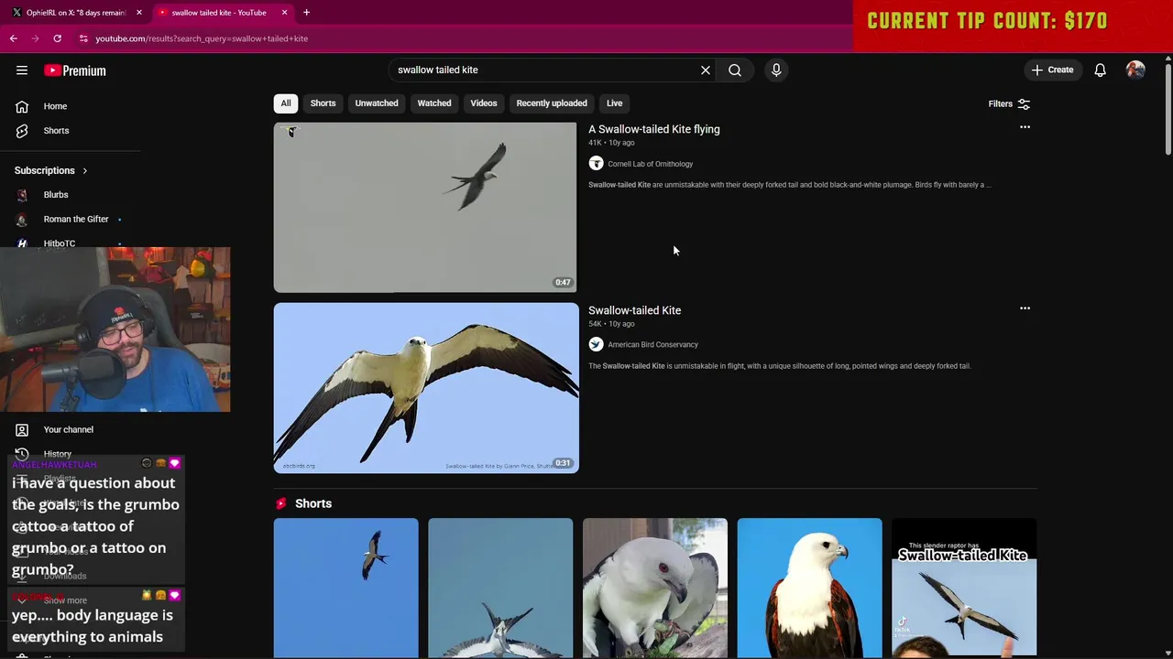Open the third Short with white bird close-up
The width and height of the screenshot is (1173, 659).
(655, 588)
